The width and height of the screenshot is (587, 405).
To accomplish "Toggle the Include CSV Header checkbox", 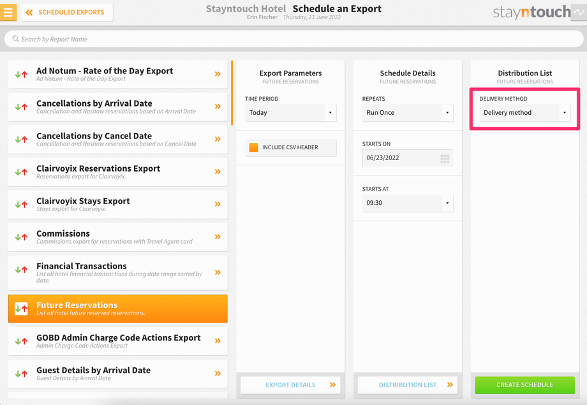I will click(x=254, y=147).
